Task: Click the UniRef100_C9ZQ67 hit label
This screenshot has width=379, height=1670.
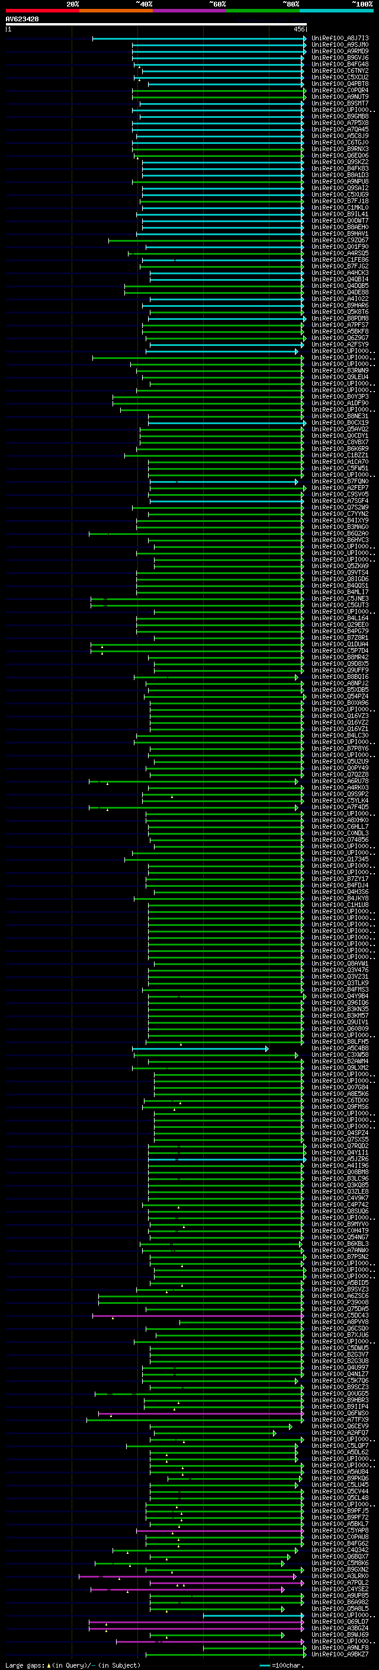Action: point(340,240)
